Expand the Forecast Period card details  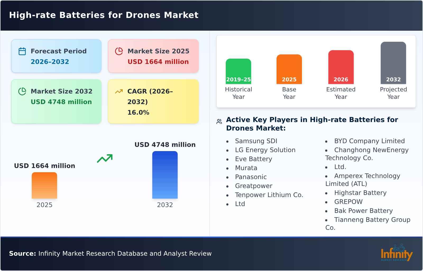[x=56, y=56]
